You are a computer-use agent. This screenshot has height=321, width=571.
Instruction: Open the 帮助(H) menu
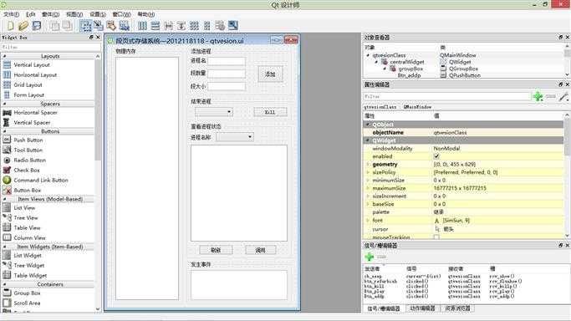[146, 14]
